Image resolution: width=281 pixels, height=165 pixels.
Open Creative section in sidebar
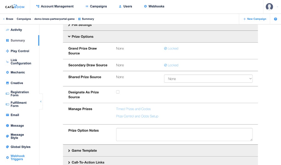click(x=16, y=83)
